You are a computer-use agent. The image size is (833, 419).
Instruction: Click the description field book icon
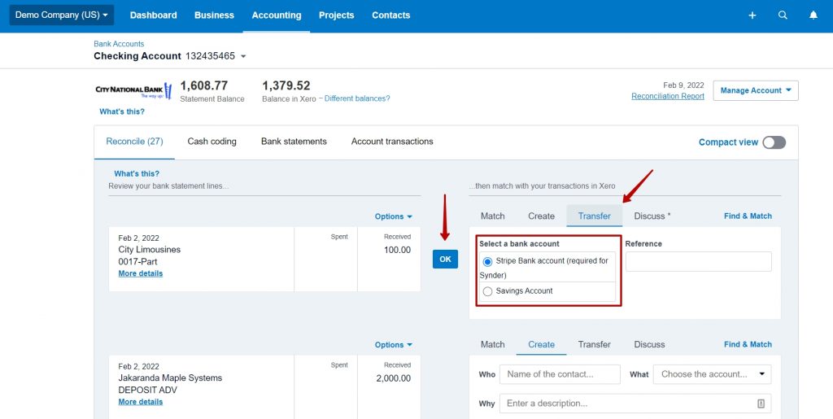[761, 404]
